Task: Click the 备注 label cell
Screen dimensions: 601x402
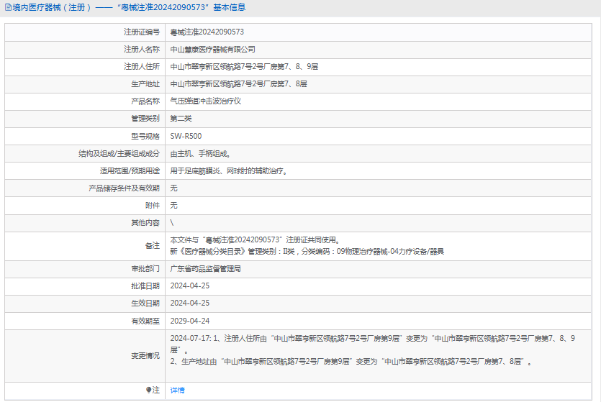Action: (x=85, y=246)
